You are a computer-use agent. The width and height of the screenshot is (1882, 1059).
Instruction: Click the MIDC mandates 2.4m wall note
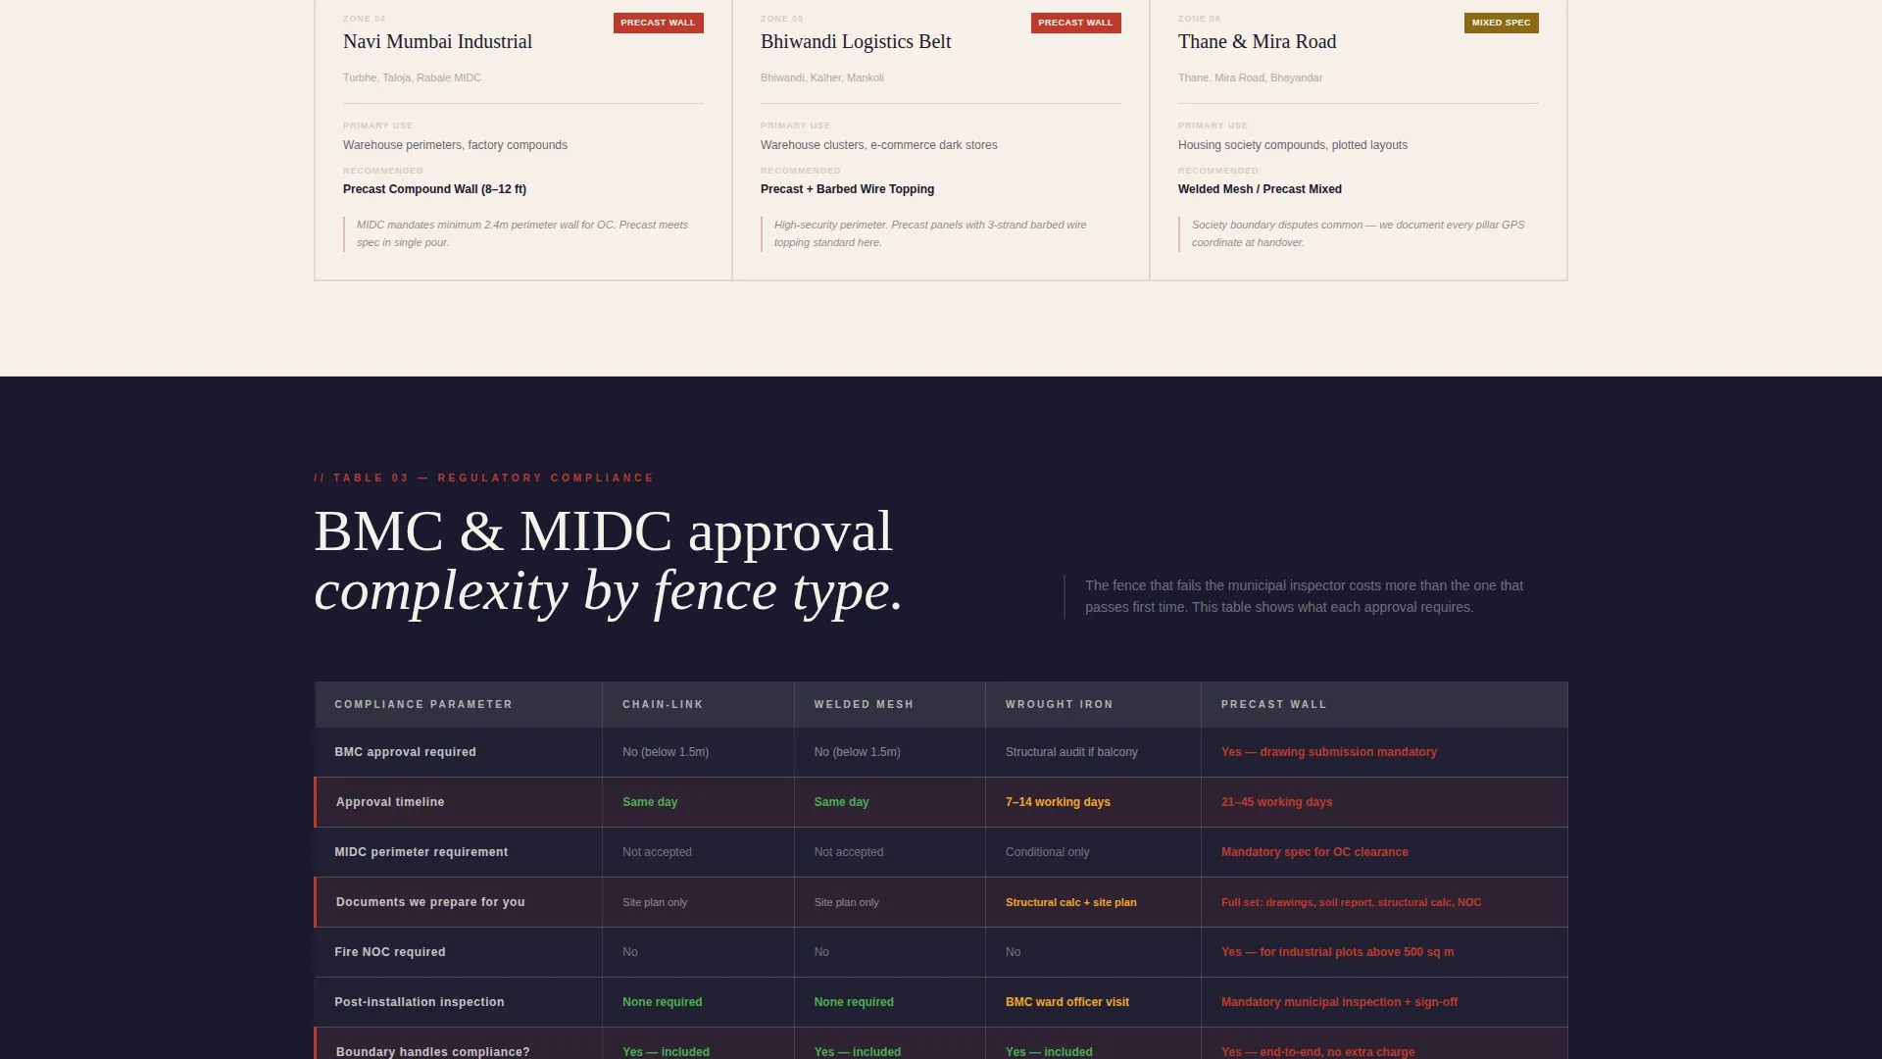coord(522,233)
